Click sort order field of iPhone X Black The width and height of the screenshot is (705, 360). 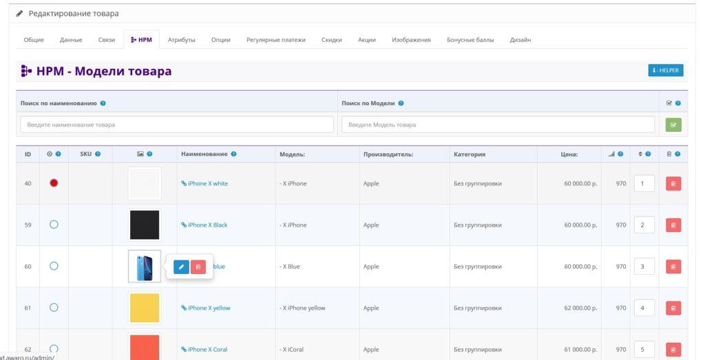click(644, 225)
